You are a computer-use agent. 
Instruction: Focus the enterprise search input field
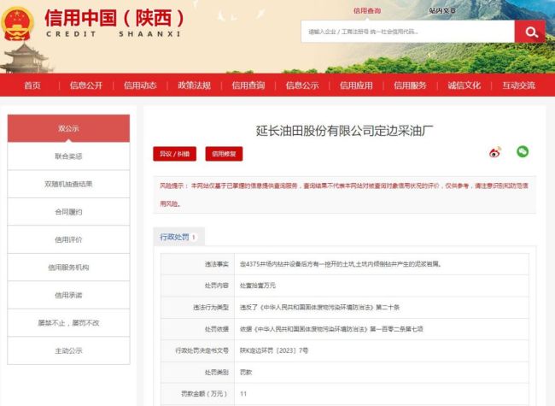pos(408,32)
